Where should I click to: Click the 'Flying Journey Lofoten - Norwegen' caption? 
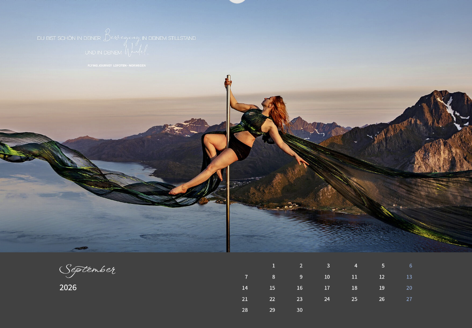(116, 66)
